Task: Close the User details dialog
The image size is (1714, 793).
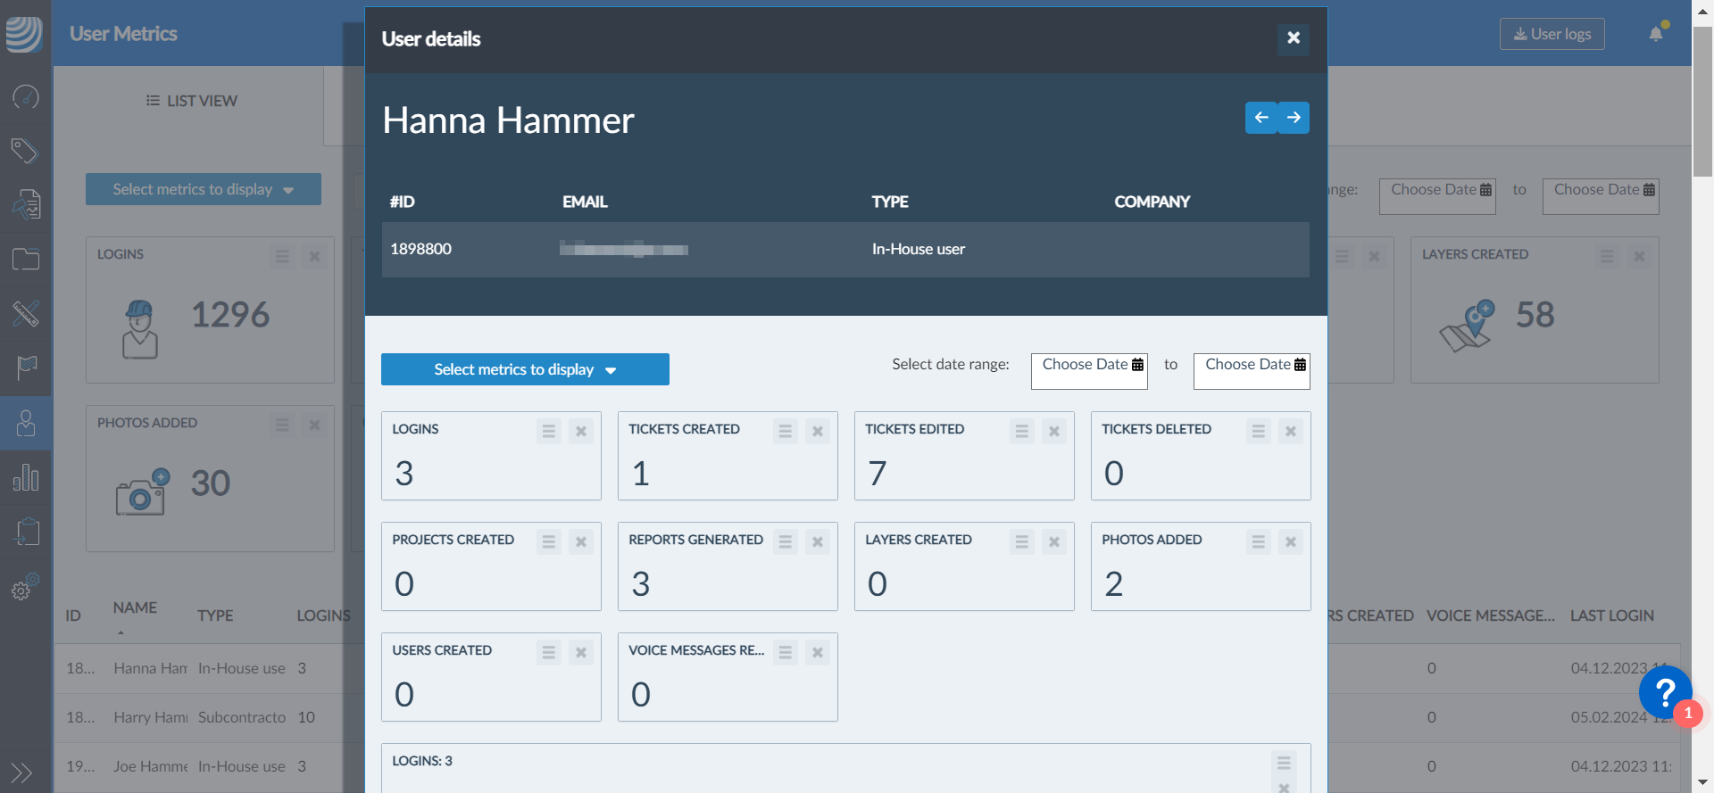Action: coord(1293,38)
